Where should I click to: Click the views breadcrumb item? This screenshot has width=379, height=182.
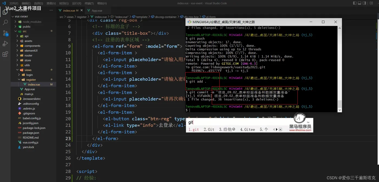(x=70, y=17)
